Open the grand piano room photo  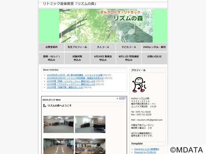[x=90, y=124]
